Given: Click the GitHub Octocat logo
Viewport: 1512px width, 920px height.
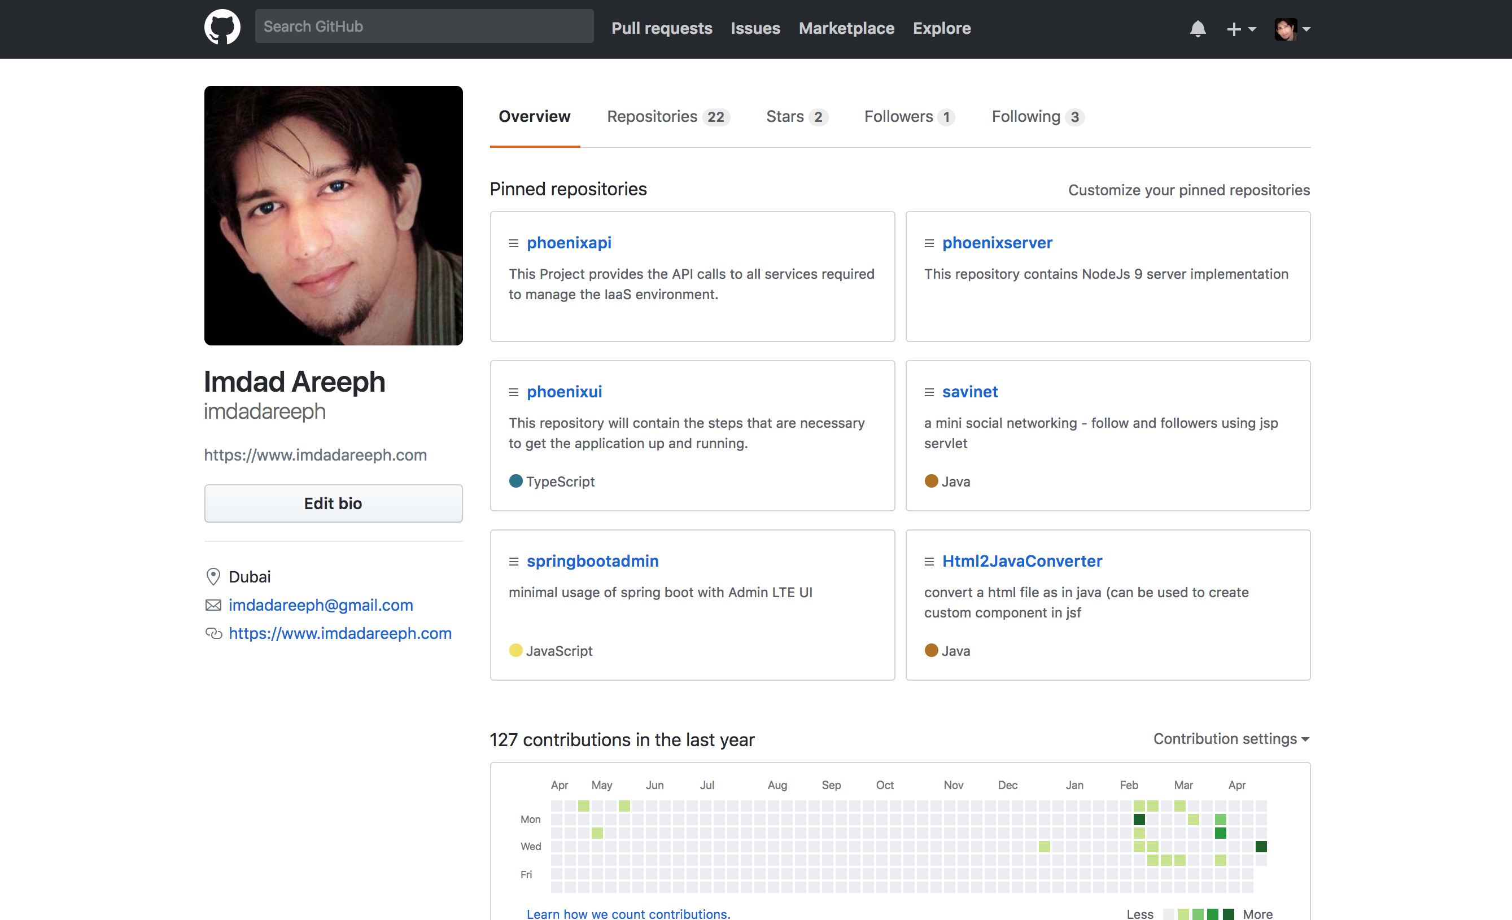Looking at the screenshot, I should (222, 28).
